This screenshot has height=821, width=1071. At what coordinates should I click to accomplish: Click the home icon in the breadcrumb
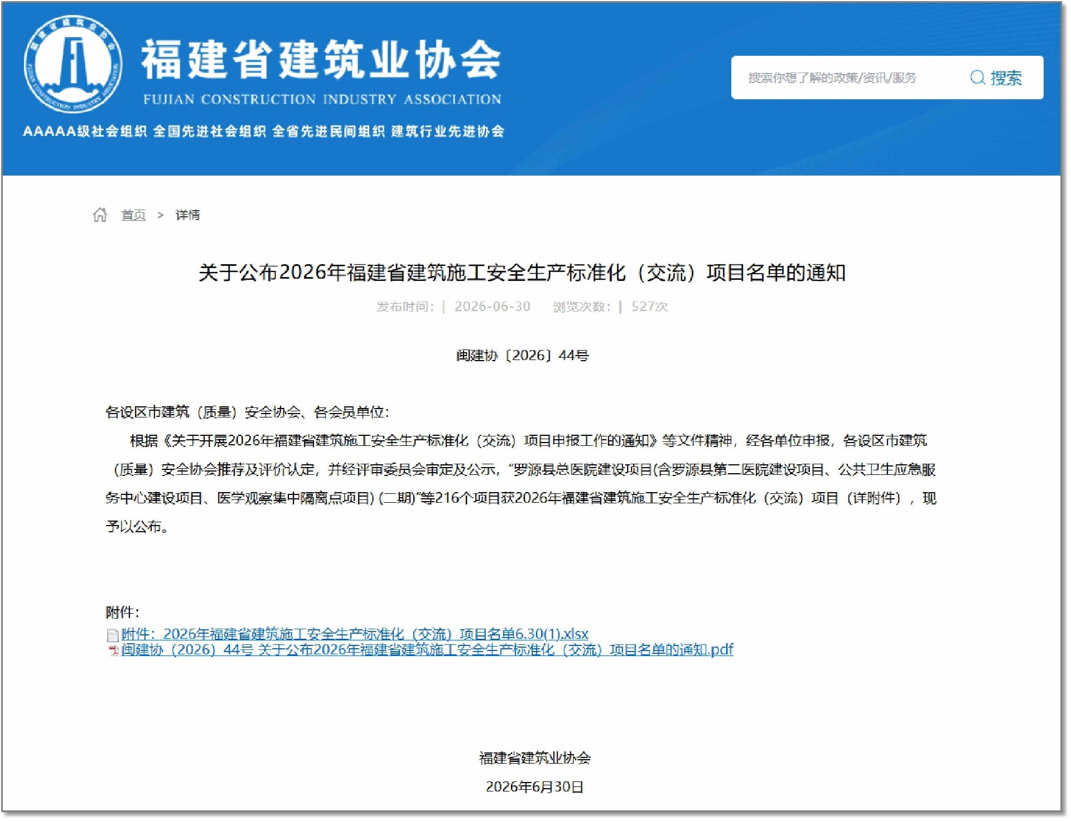100,215
